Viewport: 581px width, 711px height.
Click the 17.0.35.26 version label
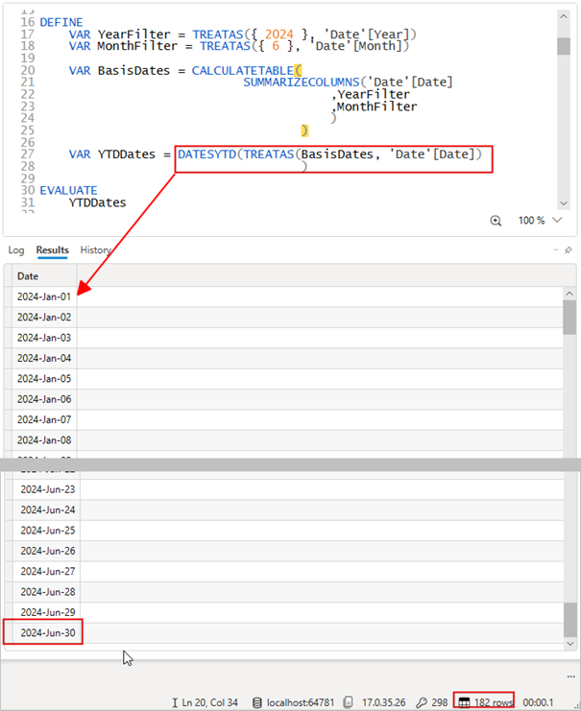(383, 702)
